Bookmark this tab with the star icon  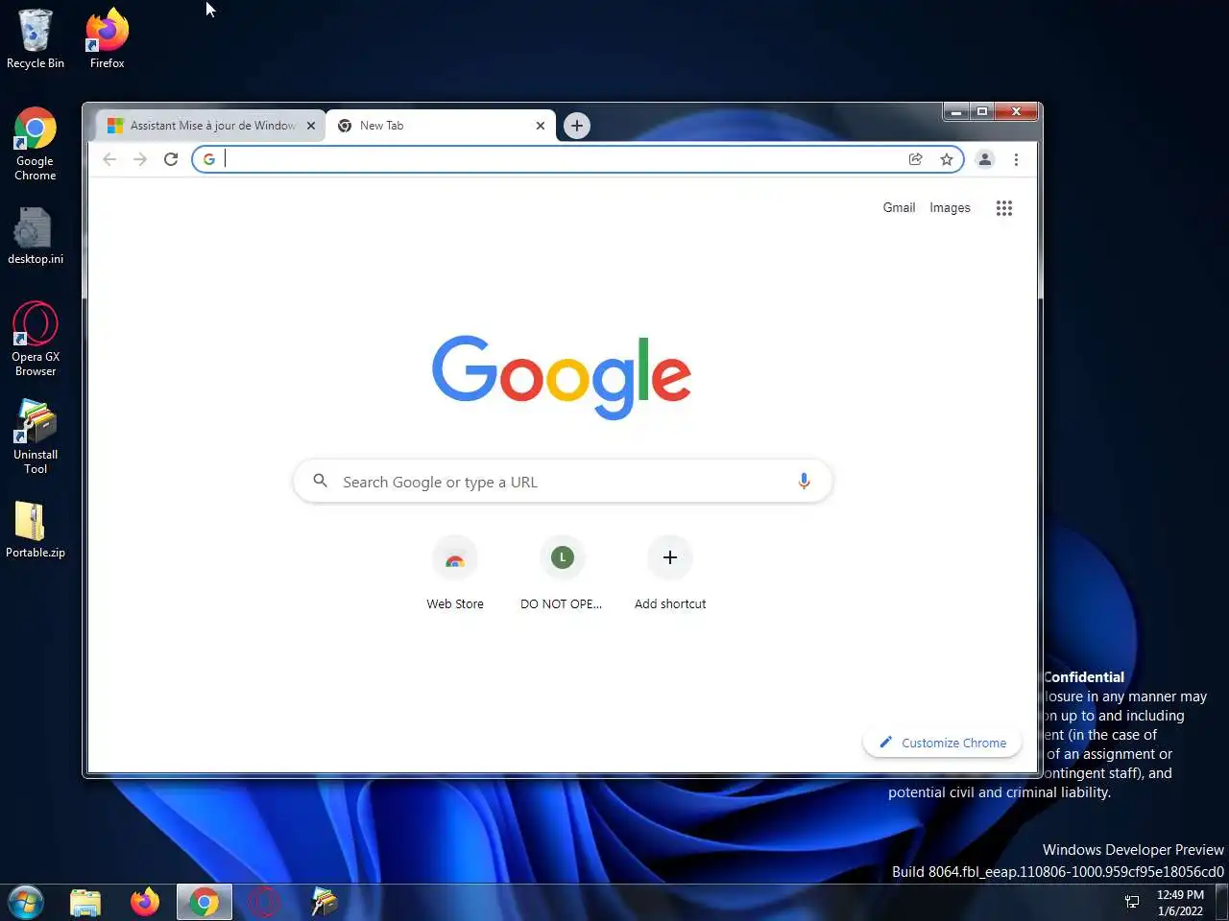[x=947, y=159]
